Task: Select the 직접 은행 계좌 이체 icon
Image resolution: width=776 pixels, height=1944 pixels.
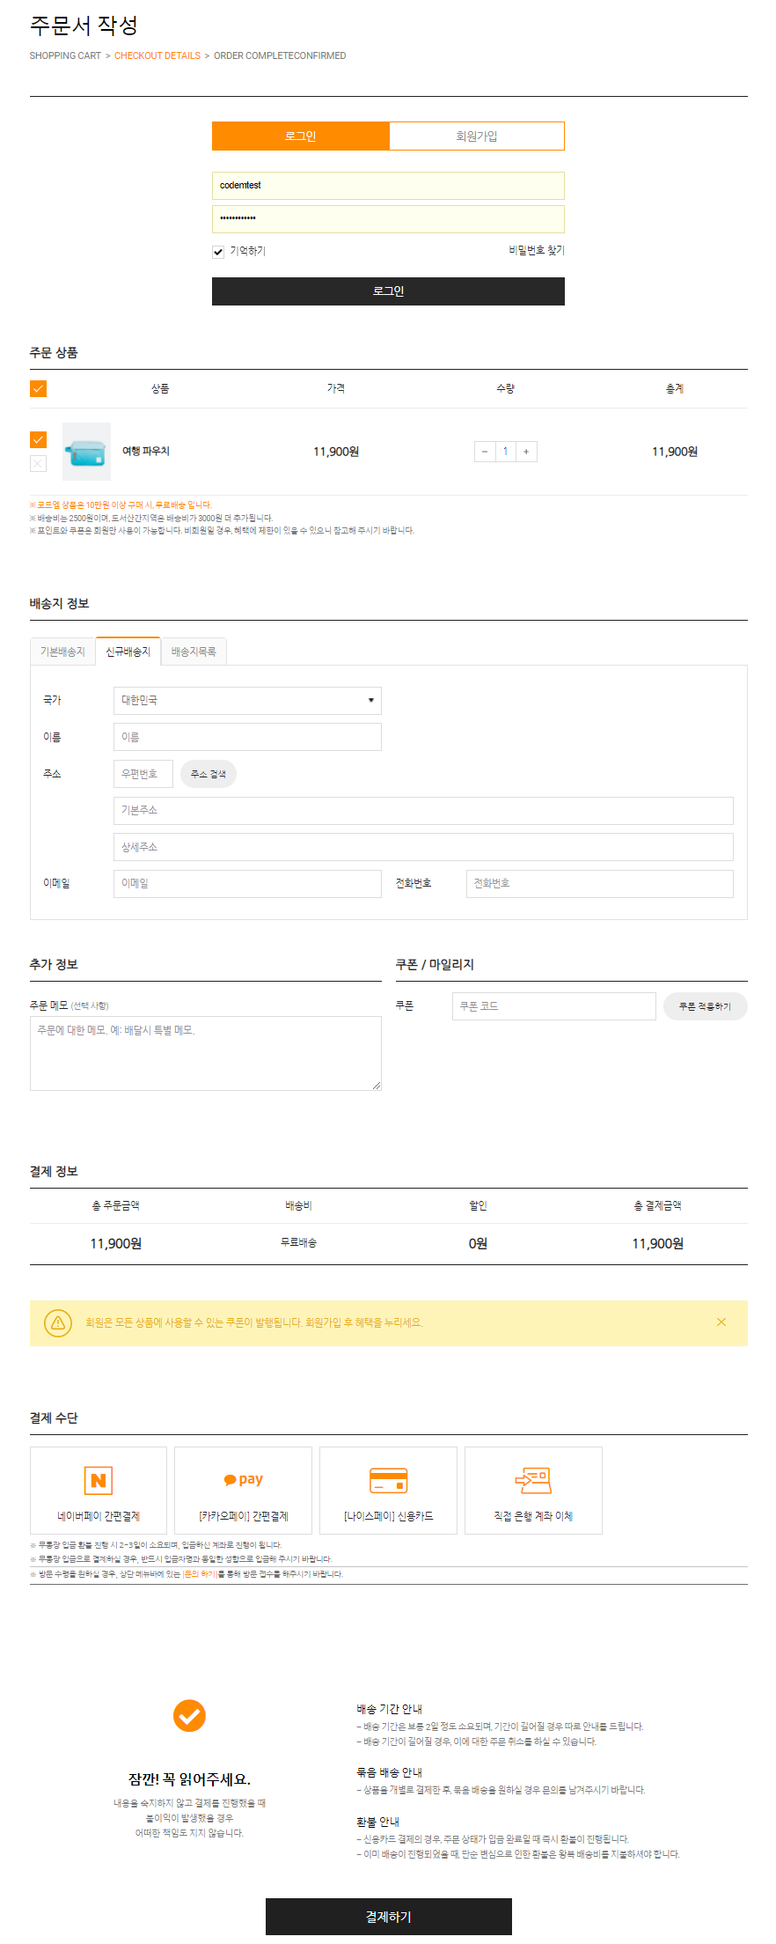Action: pyautogui.click(x=533, y=1479)
